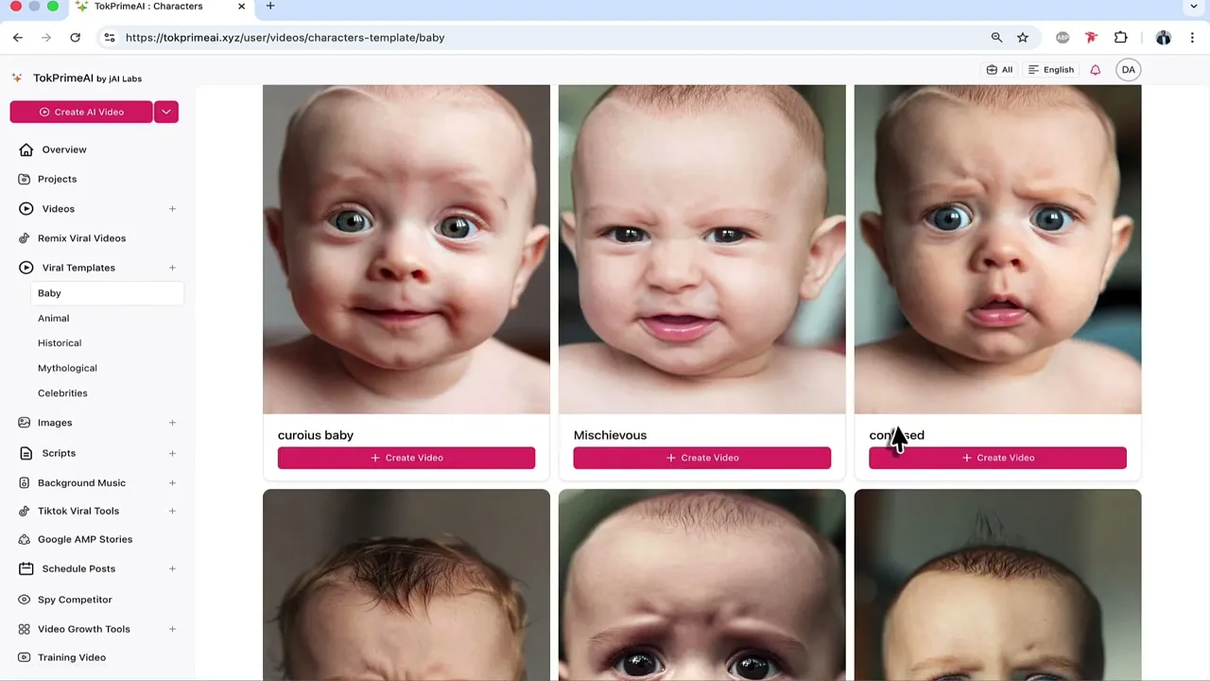This screenshot has height=681, width=1210.
Task: Click the Projects sidebar icon
Action: (x=26, y=179)
